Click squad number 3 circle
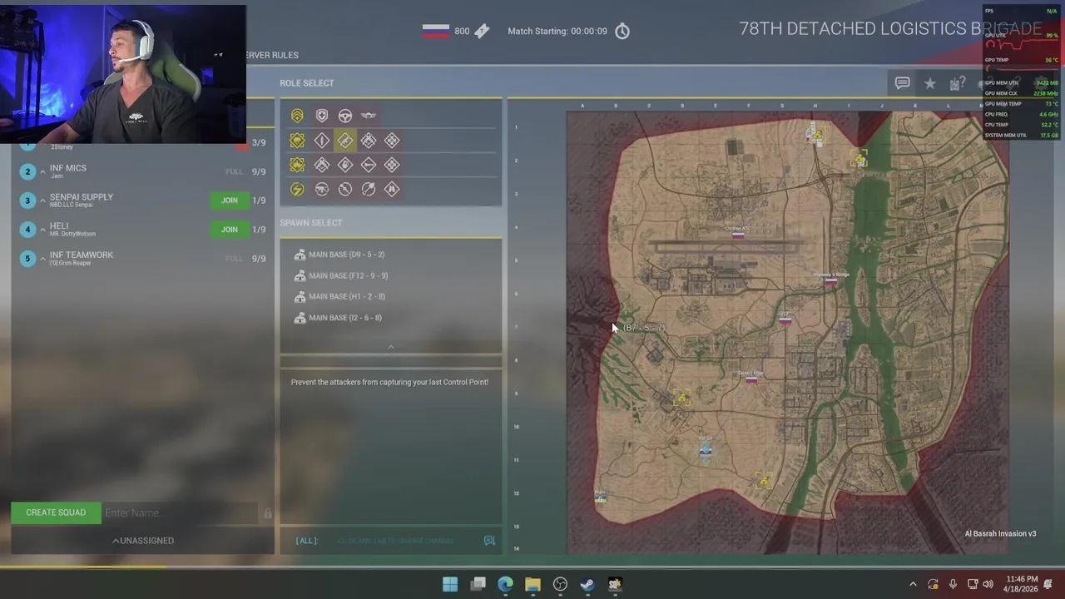 click(x=27, y=200)
